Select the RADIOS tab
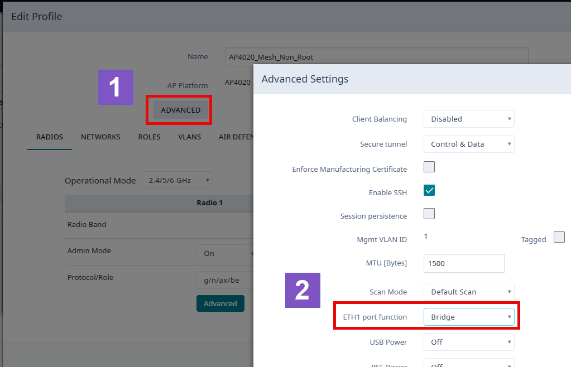Viewport: 571px width, 367px height. pos(49,137)
